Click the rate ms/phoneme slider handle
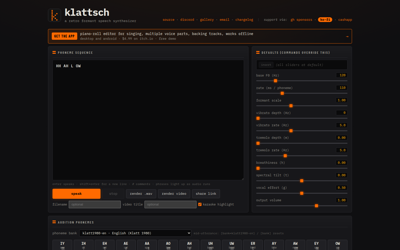This screenshot has width=400, height=250. [x=282, y=93]
